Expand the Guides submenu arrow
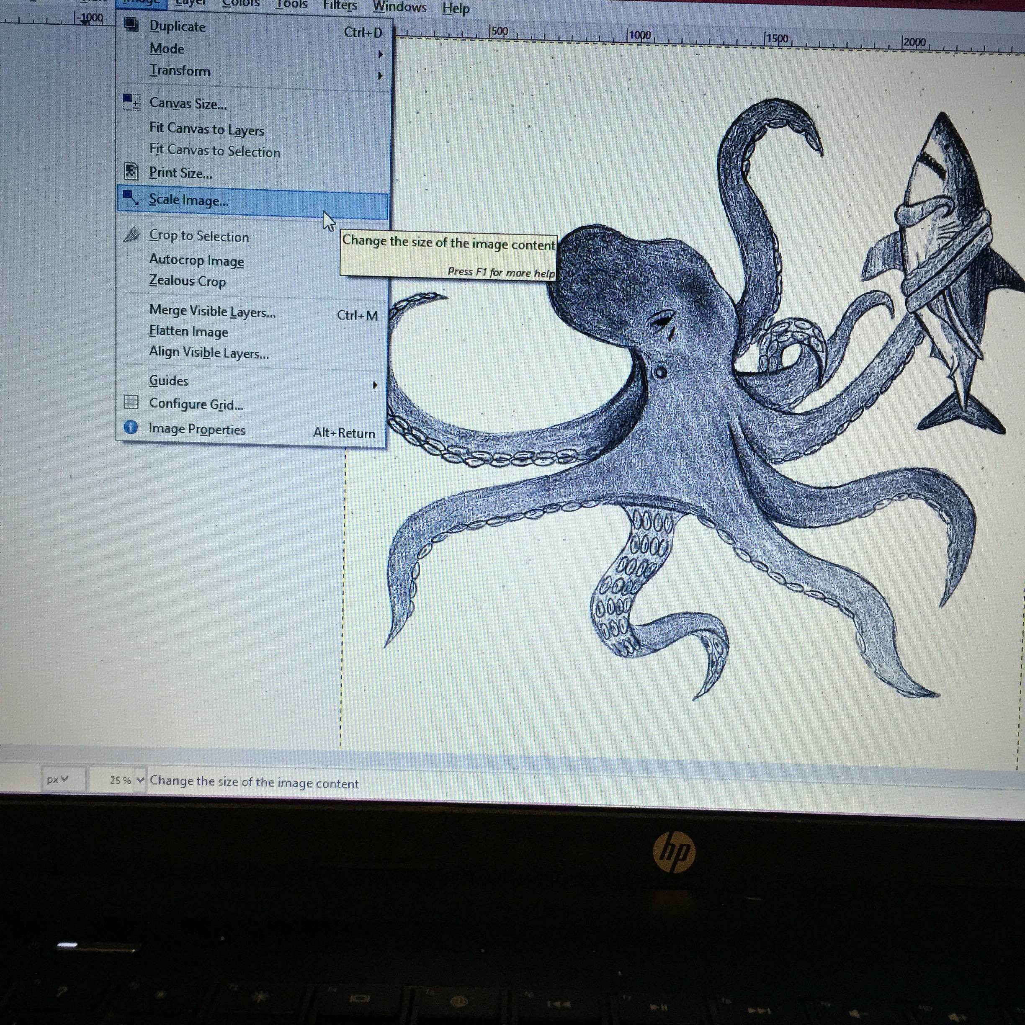The height and width of the screenshot is (1025, 1025). 375,385
